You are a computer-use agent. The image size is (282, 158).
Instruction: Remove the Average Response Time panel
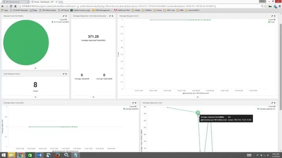pos(275,103)
